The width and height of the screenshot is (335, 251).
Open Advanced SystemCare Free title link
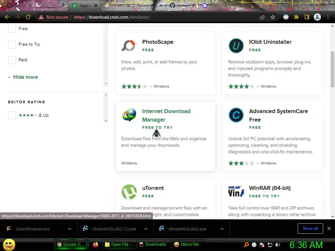coord(278,115)
